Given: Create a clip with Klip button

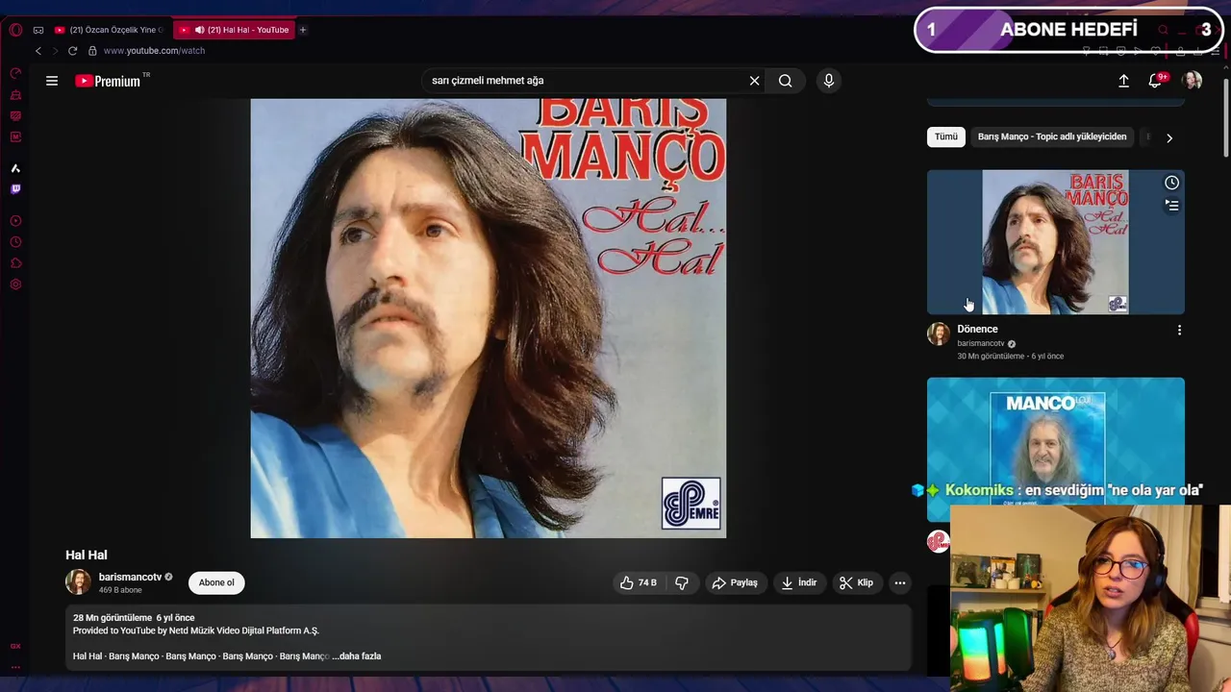Looking at the screenshot, I should [856, 582].
